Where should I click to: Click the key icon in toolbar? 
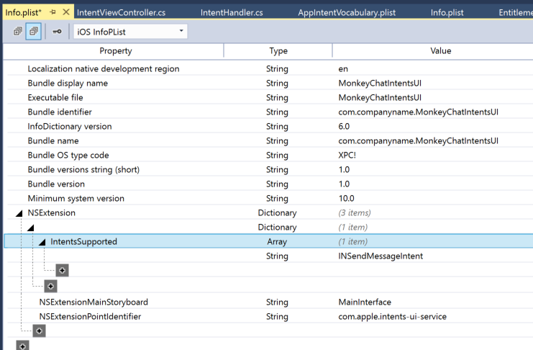point(57,32)
